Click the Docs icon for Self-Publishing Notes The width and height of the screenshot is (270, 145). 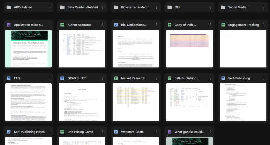(x=9, y=132)
